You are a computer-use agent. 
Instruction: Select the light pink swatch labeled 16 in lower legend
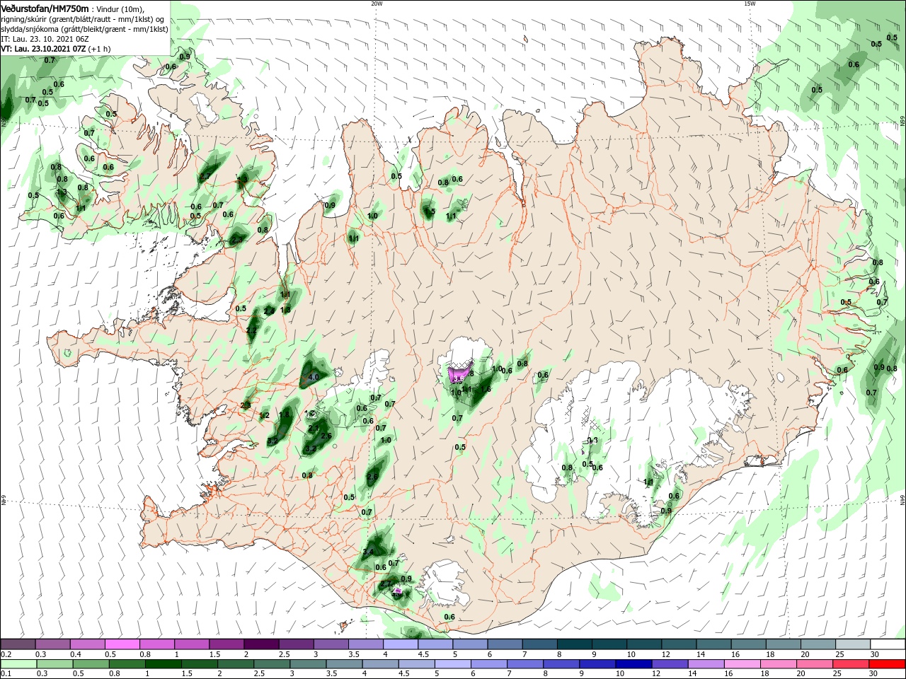pos(742,664)
